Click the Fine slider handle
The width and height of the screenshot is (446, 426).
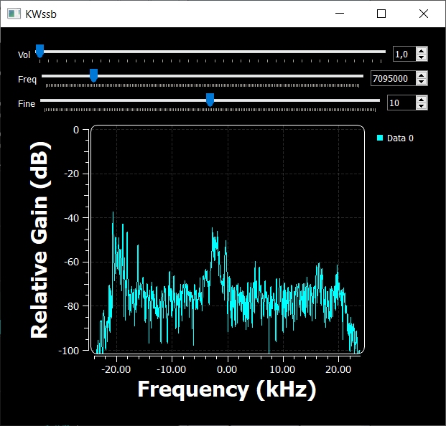[x=210, y=100]
